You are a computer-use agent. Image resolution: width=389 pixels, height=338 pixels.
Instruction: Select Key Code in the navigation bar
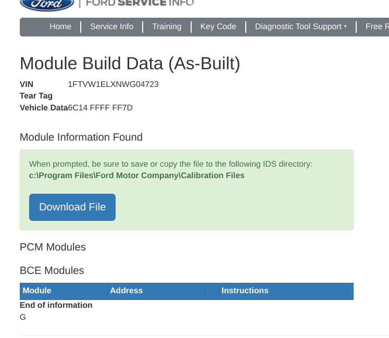tap(218, 27)
